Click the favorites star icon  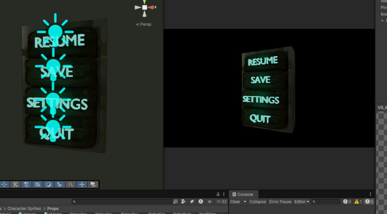point(209,202)
